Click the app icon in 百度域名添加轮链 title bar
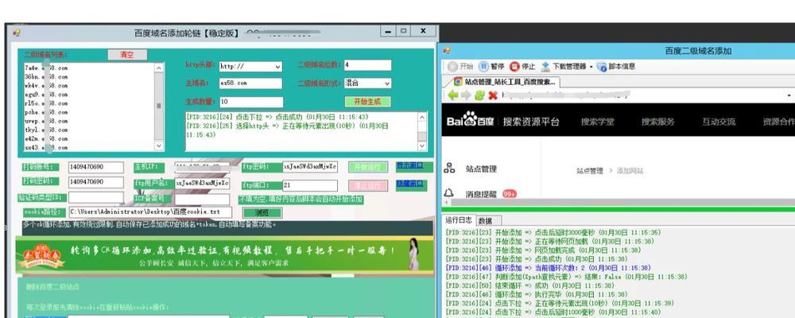This screenshot has height=318, width=795. (x=16, y=33)
